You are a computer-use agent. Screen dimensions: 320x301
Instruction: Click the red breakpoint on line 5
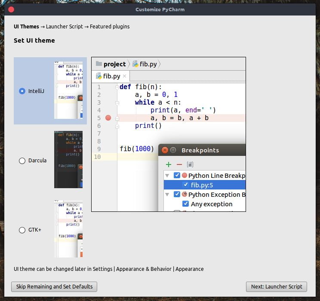click(108, 118)
